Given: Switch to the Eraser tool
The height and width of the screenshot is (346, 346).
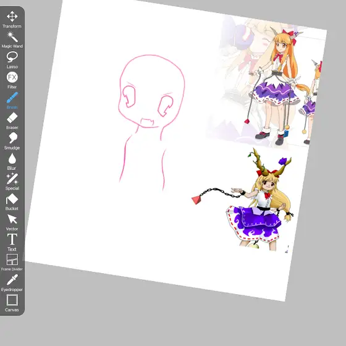Looking at the screenshot, I should coord(12,121).
